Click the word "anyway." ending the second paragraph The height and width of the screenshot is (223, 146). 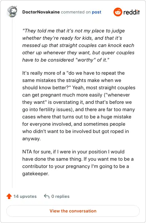(31, 139)
